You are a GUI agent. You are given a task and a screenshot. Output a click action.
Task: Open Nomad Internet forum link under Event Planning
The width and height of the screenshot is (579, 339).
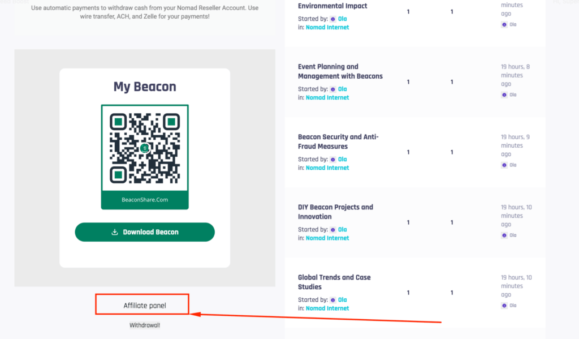pos(327,97)
